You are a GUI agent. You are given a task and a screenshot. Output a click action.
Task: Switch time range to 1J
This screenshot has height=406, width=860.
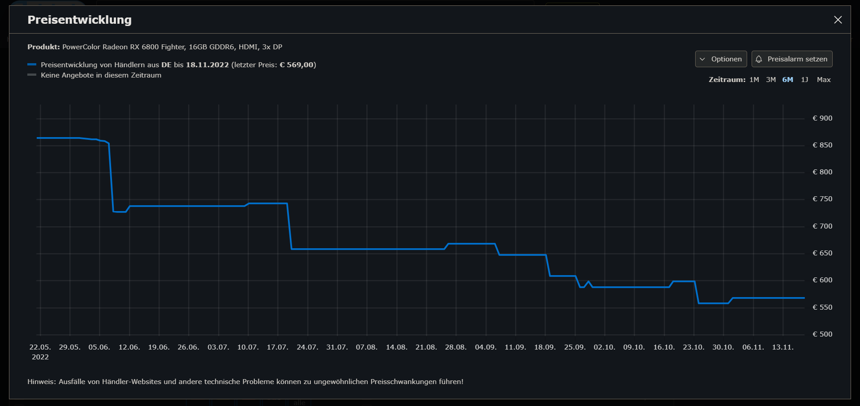point(804,79)
